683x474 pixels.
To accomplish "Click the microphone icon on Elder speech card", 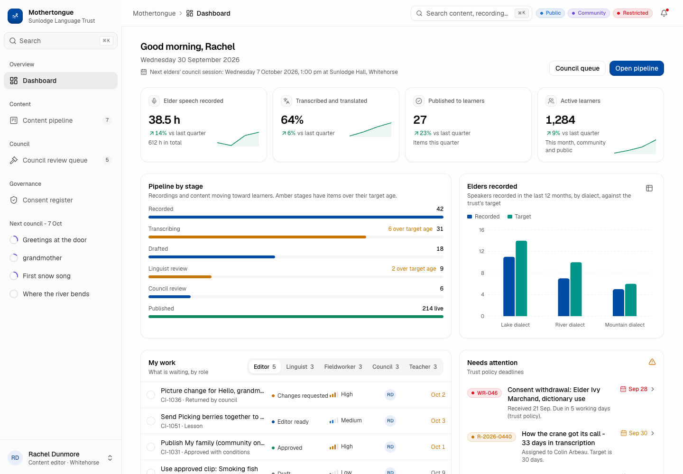I will 154,101.
